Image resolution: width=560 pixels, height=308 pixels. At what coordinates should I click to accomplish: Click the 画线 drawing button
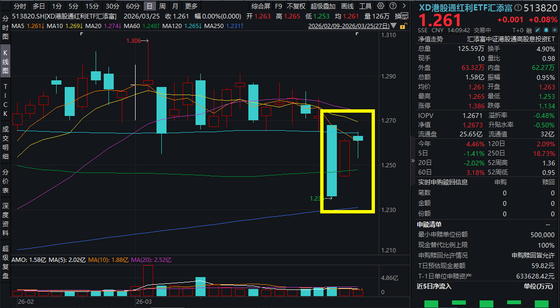(347, 6)
